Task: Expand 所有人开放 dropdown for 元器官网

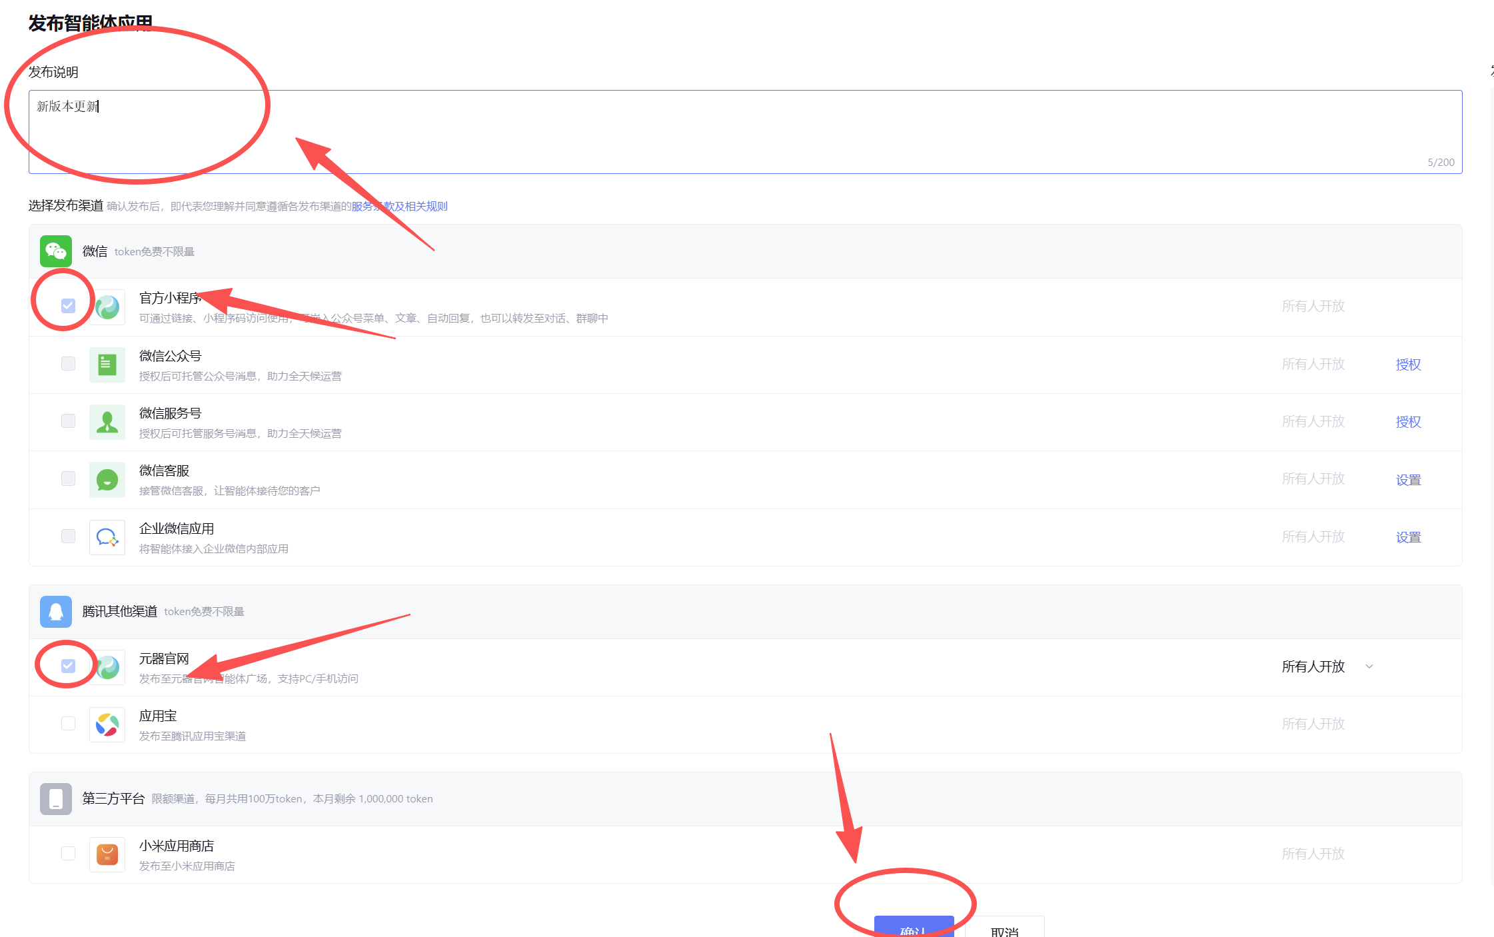Action: 1327,666
